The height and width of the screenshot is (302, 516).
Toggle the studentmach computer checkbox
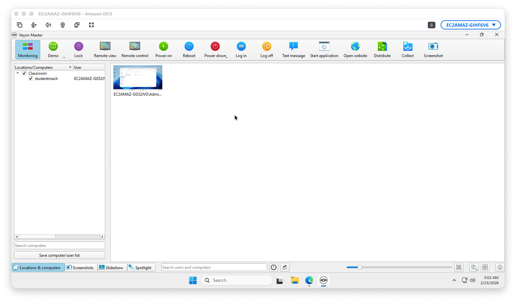(x=31, y=78)
